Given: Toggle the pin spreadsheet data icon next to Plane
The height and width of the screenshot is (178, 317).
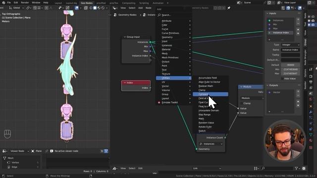Looking at the screenshot, I should [47, 151].
